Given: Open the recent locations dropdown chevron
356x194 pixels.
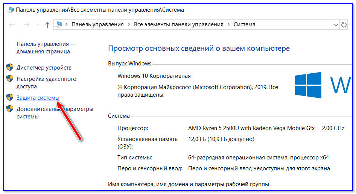Looking at the screenshot, I should coord(37,25).
